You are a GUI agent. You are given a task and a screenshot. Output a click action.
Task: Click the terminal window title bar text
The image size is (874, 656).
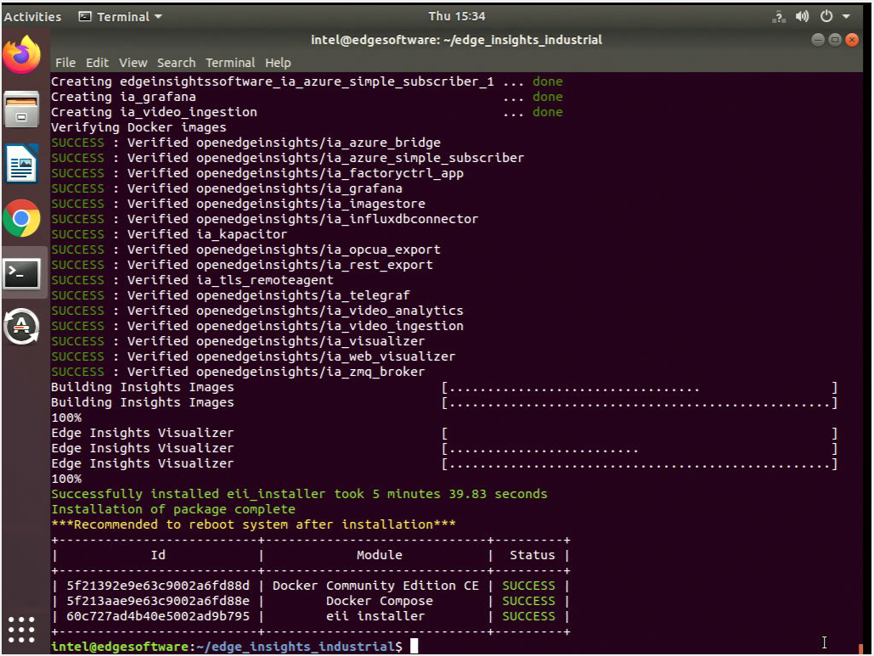[456, 40]
